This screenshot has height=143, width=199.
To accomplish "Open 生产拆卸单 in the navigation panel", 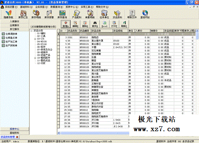I will pyautogui.click(x=10, y=46).
